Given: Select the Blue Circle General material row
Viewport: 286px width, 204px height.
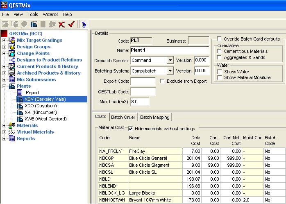Looking at the screenshot, I should coord(148,158).
